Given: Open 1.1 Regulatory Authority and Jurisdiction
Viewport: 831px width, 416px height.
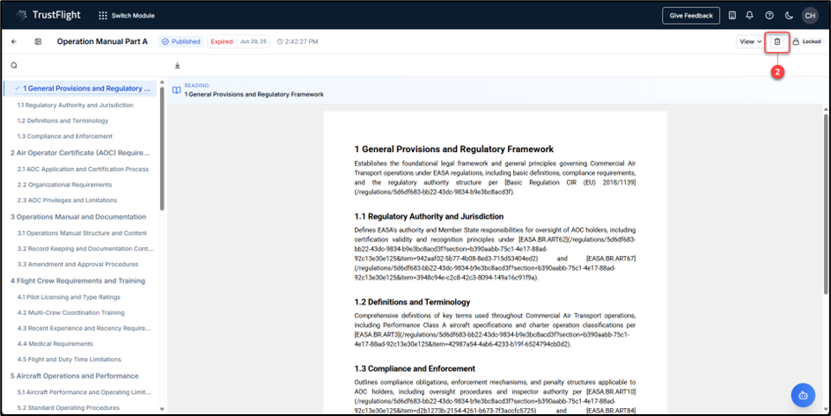Looking at the screenshot, I should 75,105.
